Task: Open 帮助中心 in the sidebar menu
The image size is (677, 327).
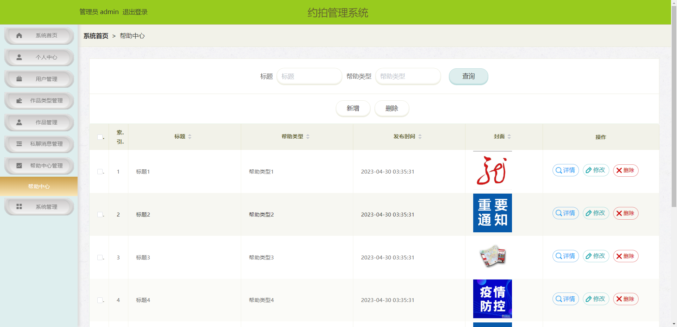Action: [39, 186]
